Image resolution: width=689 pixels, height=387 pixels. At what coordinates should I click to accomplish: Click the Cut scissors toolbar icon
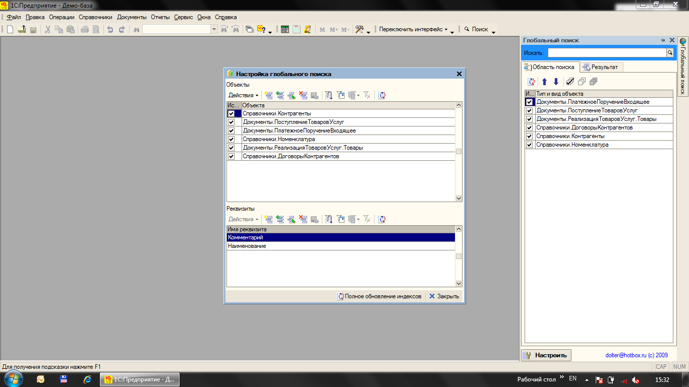[47, 29]
